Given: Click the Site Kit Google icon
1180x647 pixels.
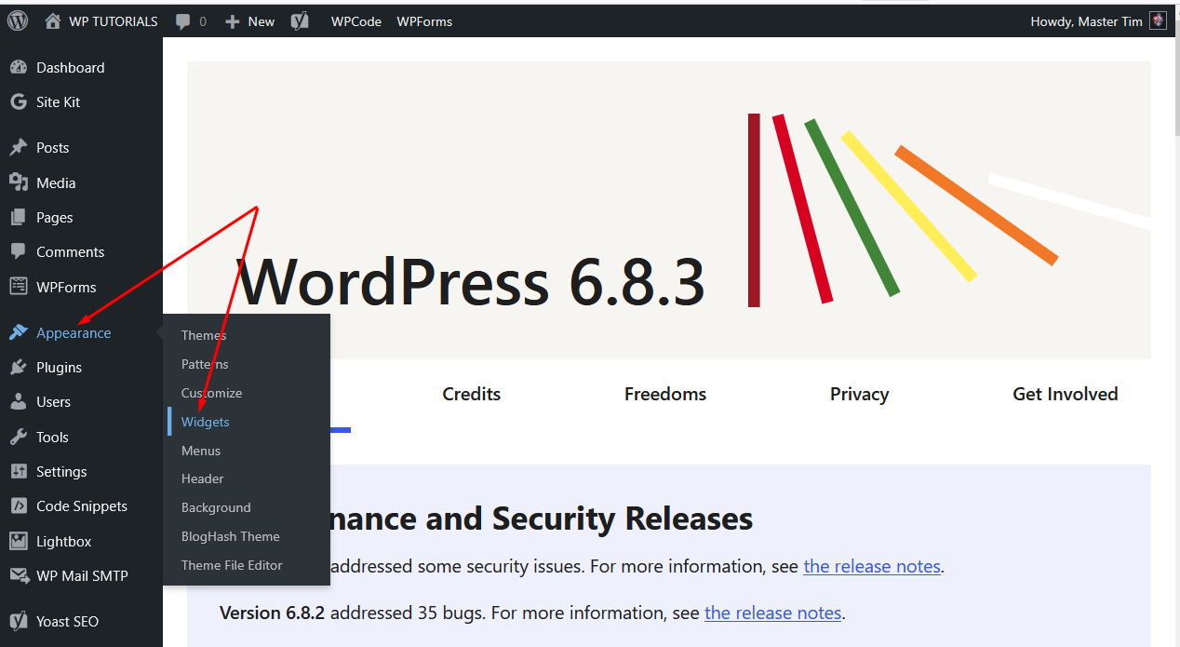Looking at the screenshot, I should (x=18, y=102).
